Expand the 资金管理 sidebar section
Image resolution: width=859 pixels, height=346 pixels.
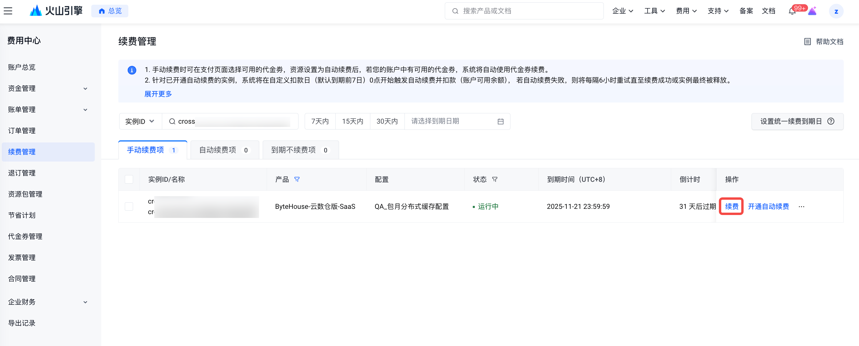[x=48, y=88]
